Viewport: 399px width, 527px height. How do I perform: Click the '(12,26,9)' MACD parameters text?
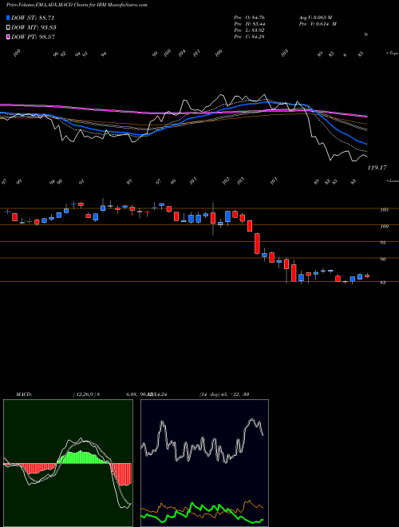pyautogui.click(x=85, y=394)
